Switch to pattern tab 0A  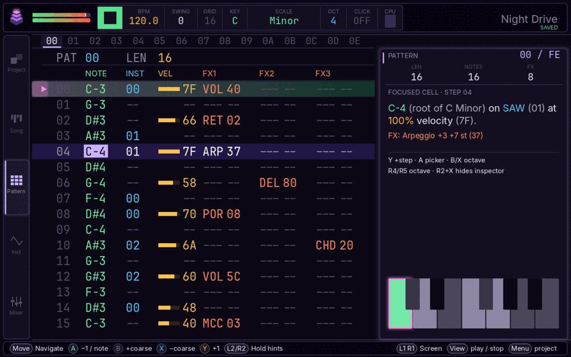point(268,41)
